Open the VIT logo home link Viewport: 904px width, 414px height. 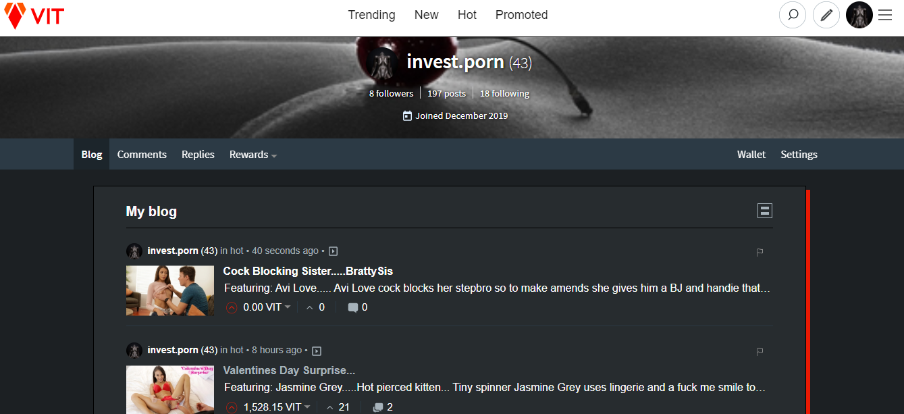(34, 16)
